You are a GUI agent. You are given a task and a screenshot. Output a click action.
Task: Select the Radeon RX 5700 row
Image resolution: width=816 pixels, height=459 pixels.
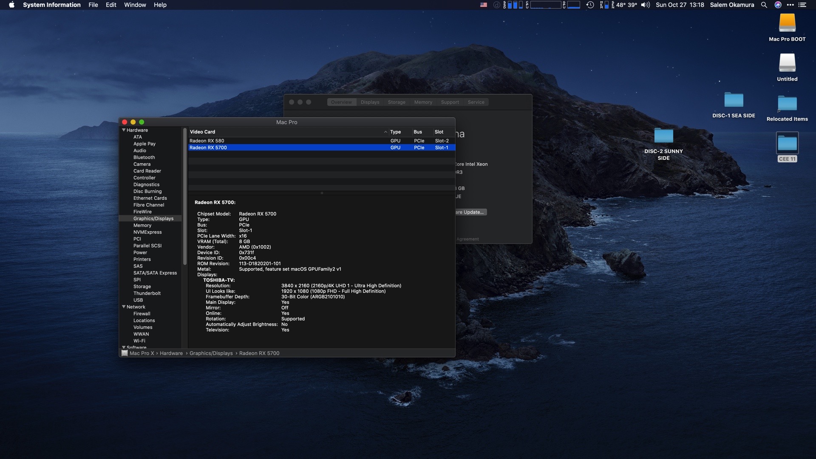coord(322,147)
